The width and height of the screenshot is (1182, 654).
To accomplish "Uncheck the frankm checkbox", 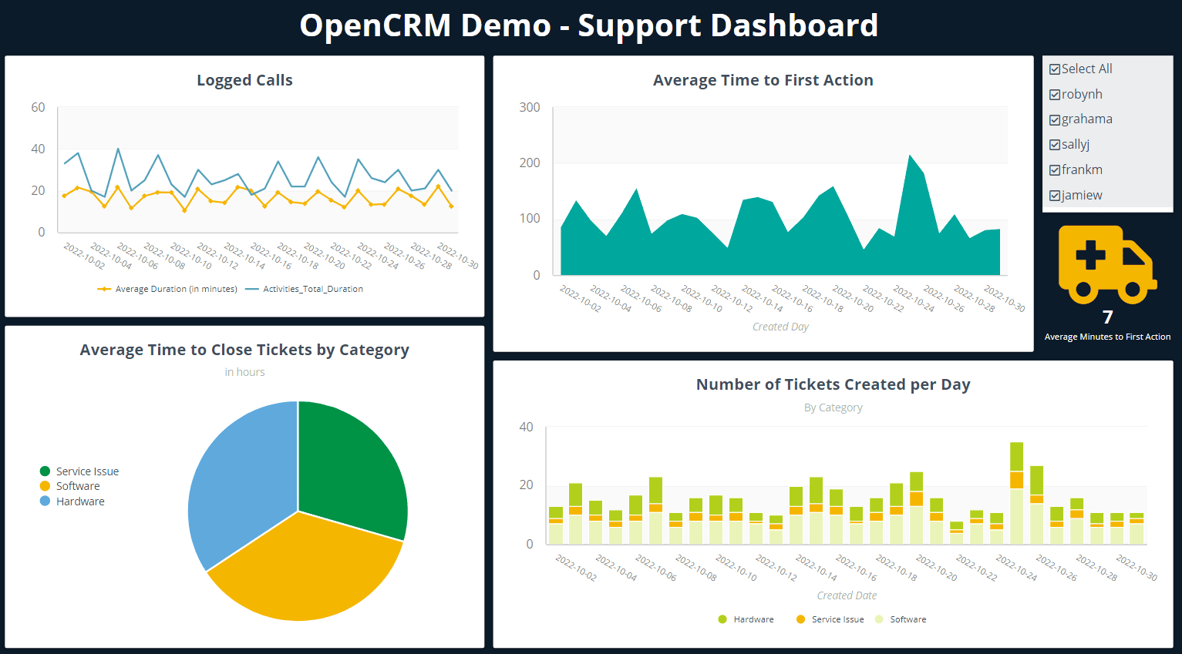I will tap(1054, 170).
